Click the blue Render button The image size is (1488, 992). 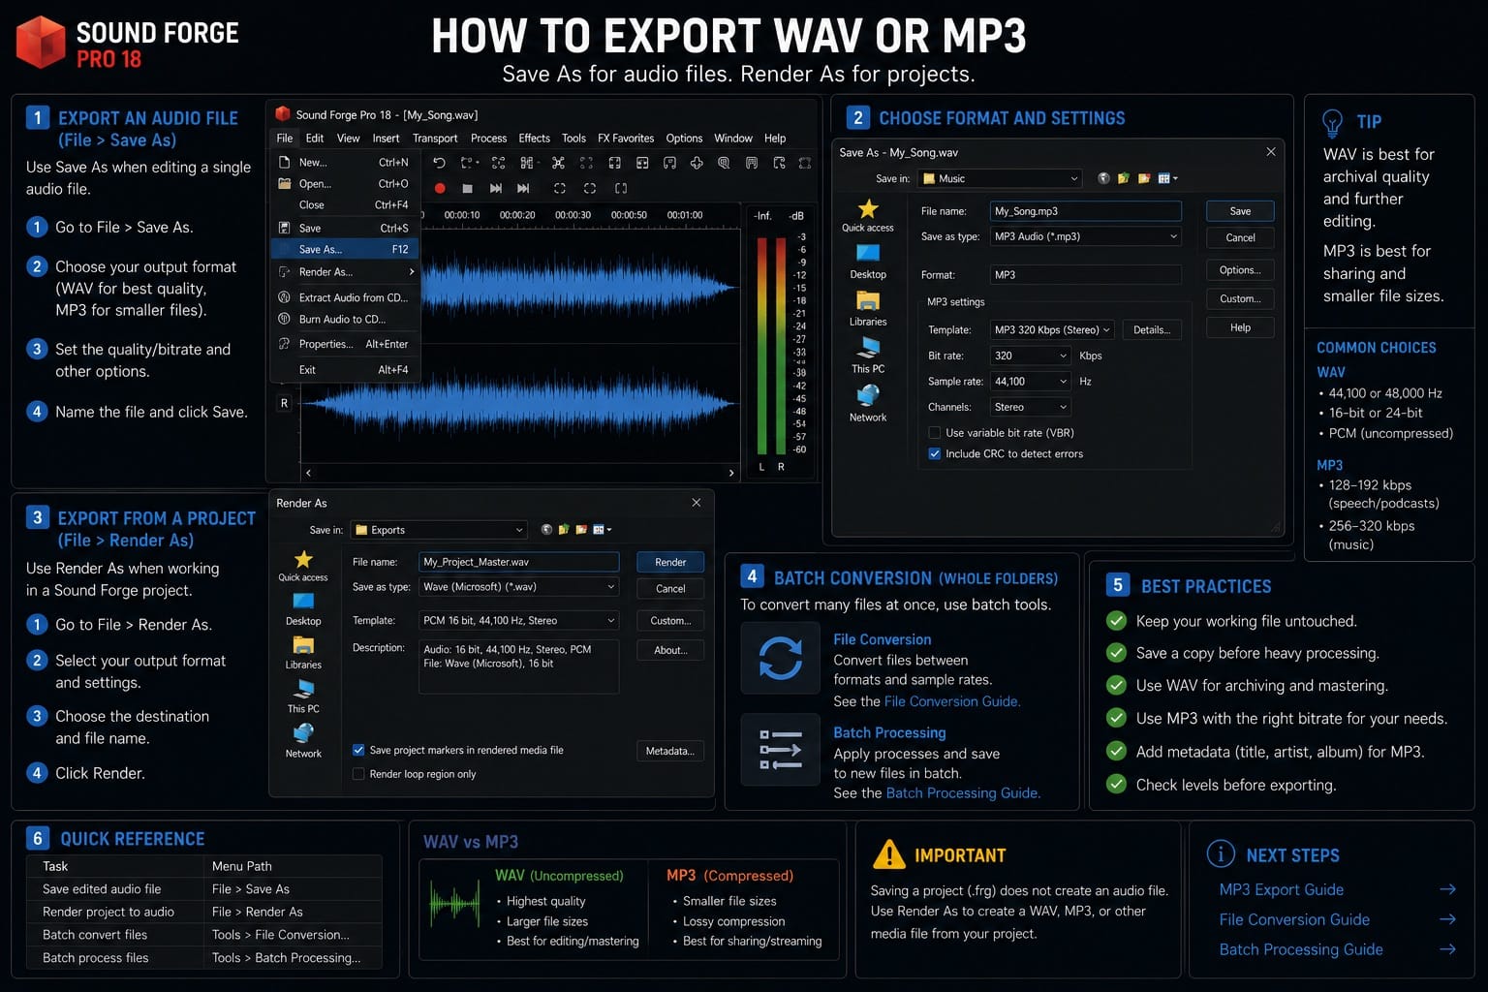pos(670,562)
